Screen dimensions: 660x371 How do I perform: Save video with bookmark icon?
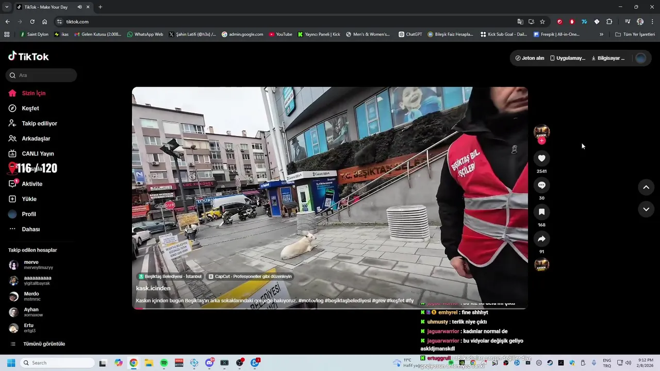pos(541,212)
